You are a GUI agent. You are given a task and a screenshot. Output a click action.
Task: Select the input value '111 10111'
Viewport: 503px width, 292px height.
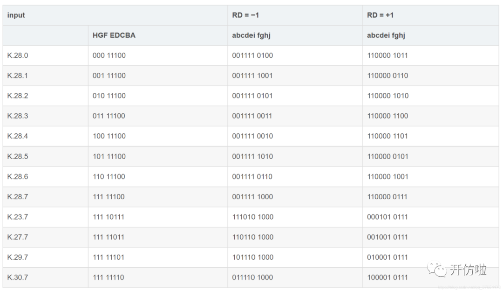coord(109,217)
